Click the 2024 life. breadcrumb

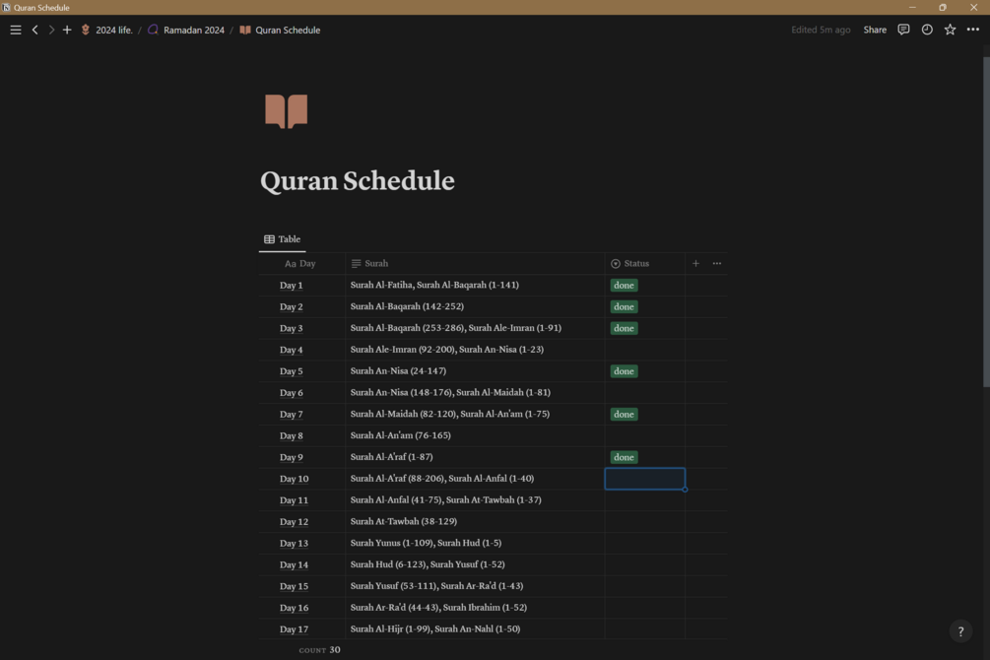106,30
